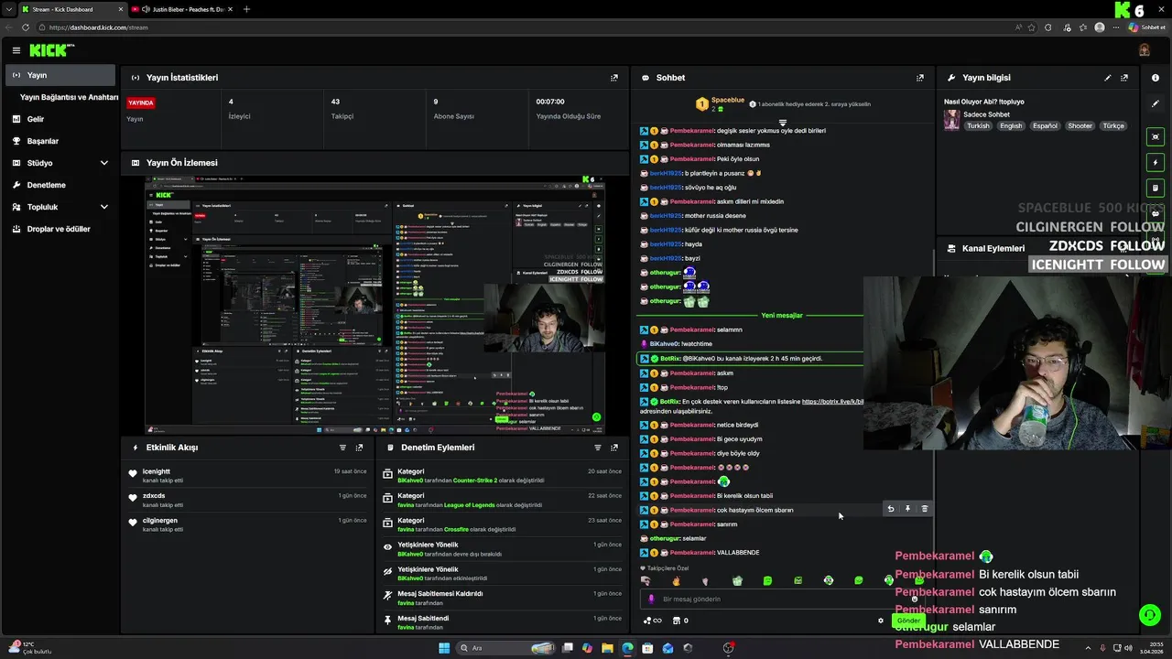Pop out the Yayın İstatistikleri panel
Image resolution: width=1172 pixels, height=659 pixels.
[613, 78]
